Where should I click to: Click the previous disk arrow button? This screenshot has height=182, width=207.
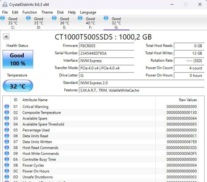(6, 36)
